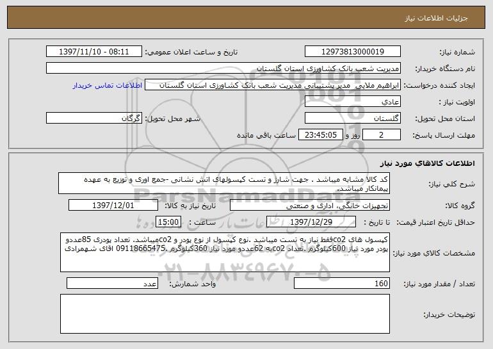Image resolution: width=493 pixels, height=349 pixels.
Task: Click the گروه کالا field
Action: (310, 206)
